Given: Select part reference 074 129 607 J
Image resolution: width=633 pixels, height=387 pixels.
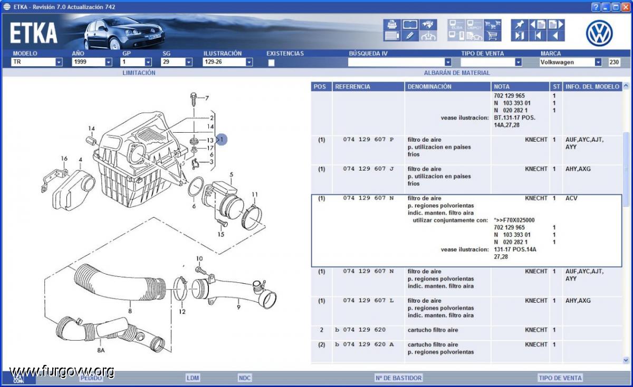Looking at the screenshot, I should [368, 169].
